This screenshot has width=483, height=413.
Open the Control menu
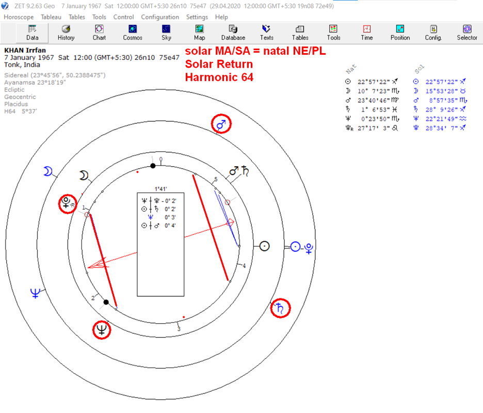(123, 17)
